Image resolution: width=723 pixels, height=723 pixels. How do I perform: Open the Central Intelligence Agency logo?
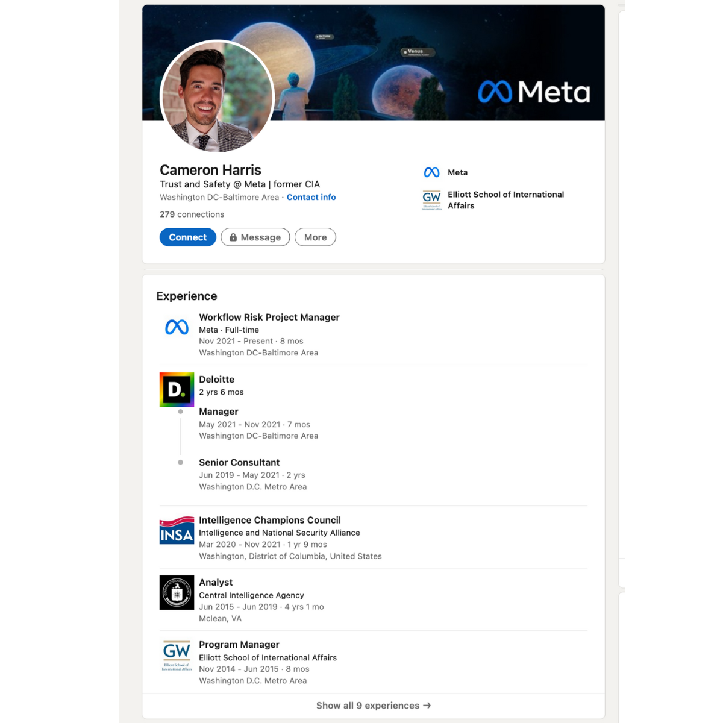[177, 593]
